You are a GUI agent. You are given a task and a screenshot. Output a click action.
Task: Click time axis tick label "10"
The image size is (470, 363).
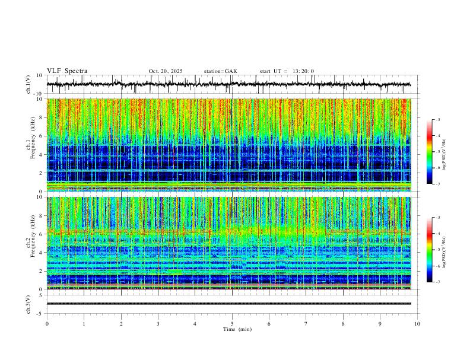click(x=417, y=324)
